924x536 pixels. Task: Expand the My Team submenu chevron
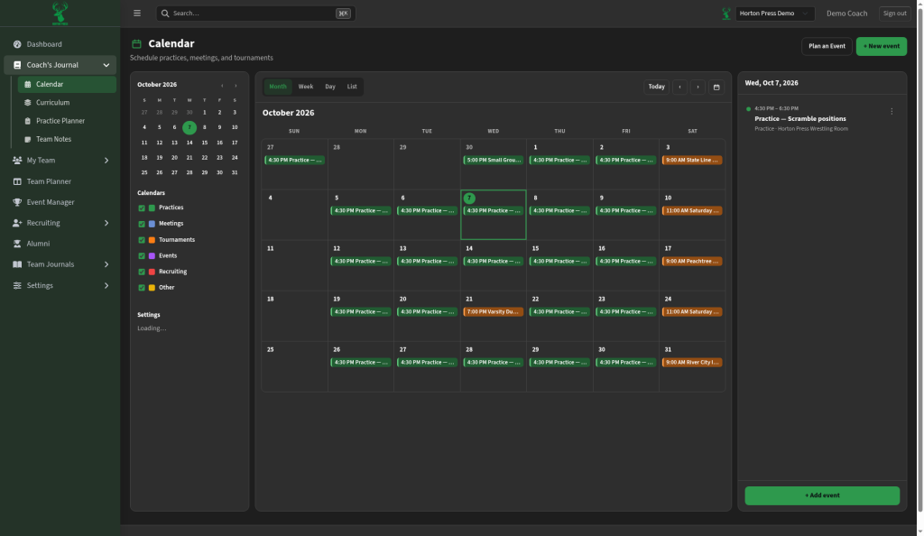pyautogui.click(x=106, y=161)
